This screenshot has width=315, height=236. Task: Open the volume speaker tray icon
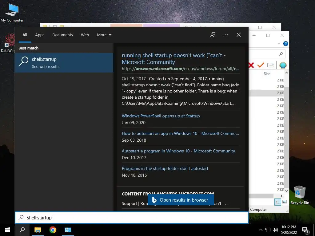pos(275,230)
